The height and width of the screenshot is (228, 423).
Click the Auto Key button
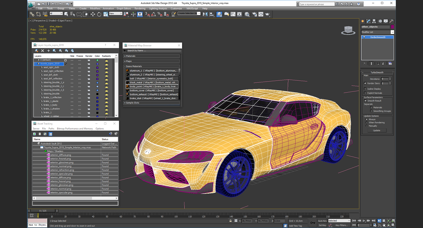(322, 221)
